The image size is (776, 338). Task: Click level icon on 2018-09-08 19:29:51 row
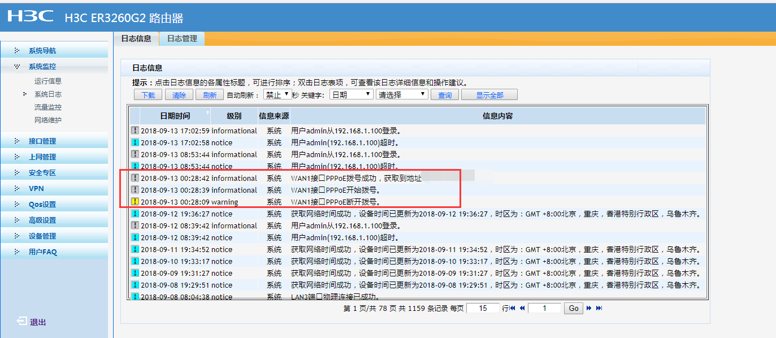(x=135, y=285)
